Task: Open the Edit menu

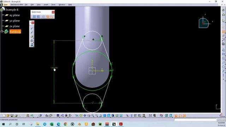Action: click(32, 5)
